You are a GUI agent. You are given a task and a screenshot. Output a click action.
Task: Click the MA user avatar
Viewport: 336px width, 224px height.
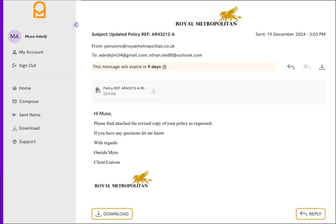tap(15, 36)
